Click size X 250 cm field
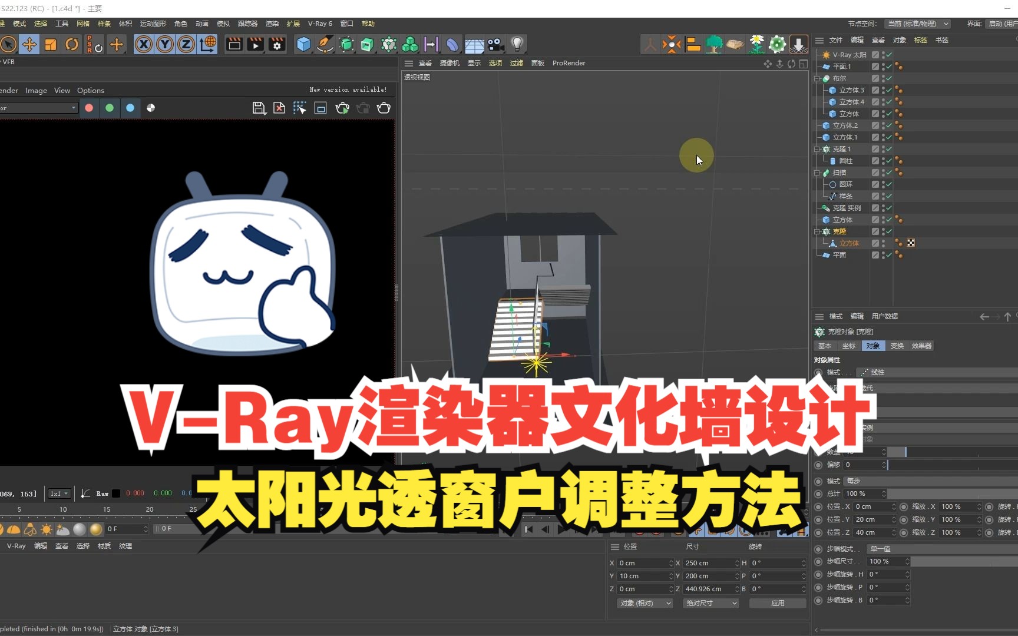This screenshot has width=1018, height=636. point(711,563)
